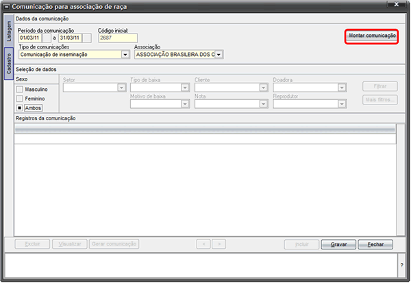Click the Mais filtros button

point(380,100)
